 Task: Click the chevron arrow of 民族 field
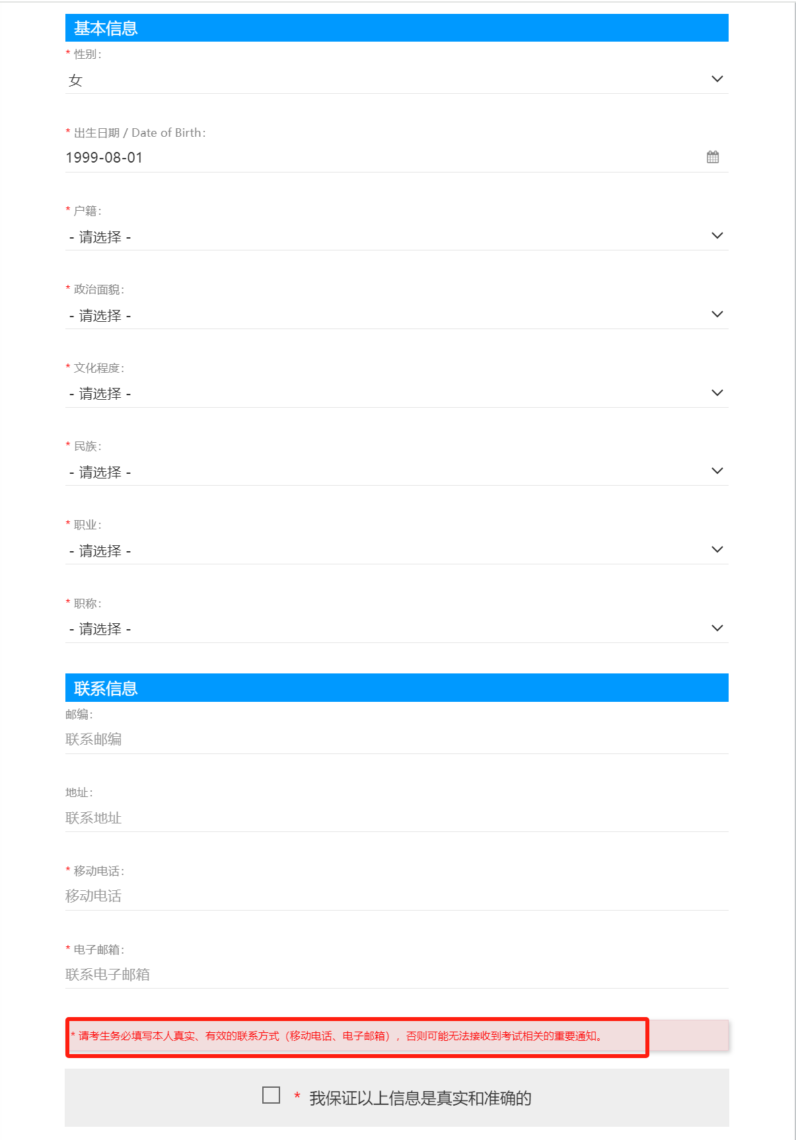click(717, 471)
